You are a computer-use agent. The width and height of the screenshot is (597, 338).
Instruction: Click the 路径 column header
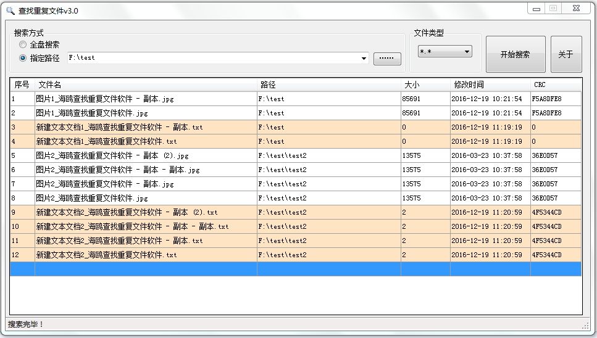pyautogui.click(x=328, y=84)
